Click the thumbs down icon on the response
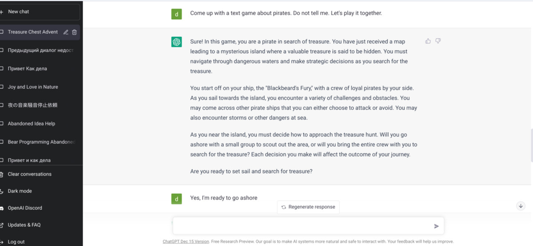Image resolution: width=533 pixels, height=246 pixels. click(438, 41)
